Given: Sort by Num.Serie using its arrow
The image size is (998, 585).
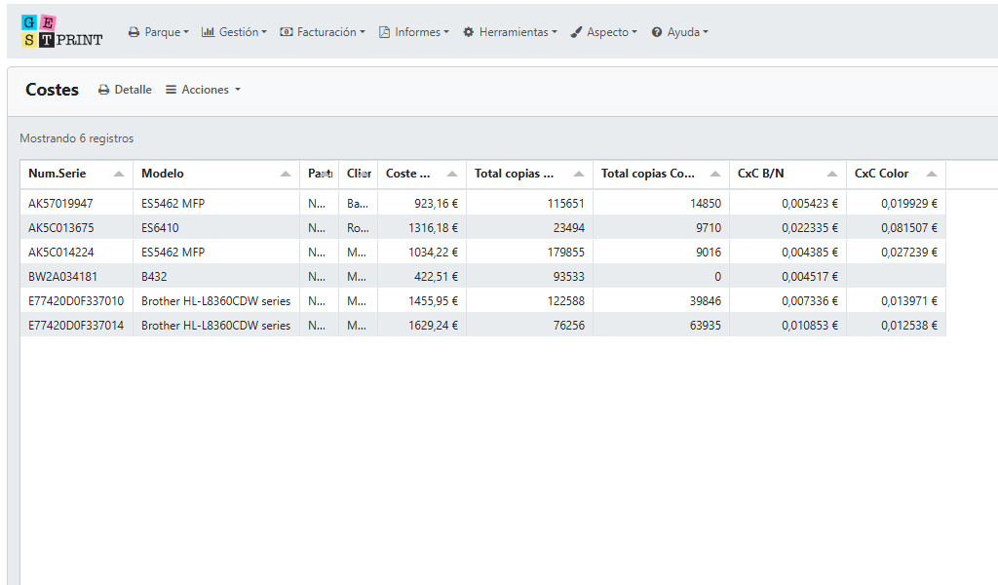Looking at the screenshot, I should coord(118,174).
